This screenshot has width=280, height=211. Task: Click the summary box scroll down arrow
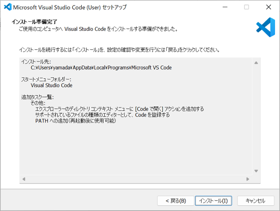click(x=256, y=171)
